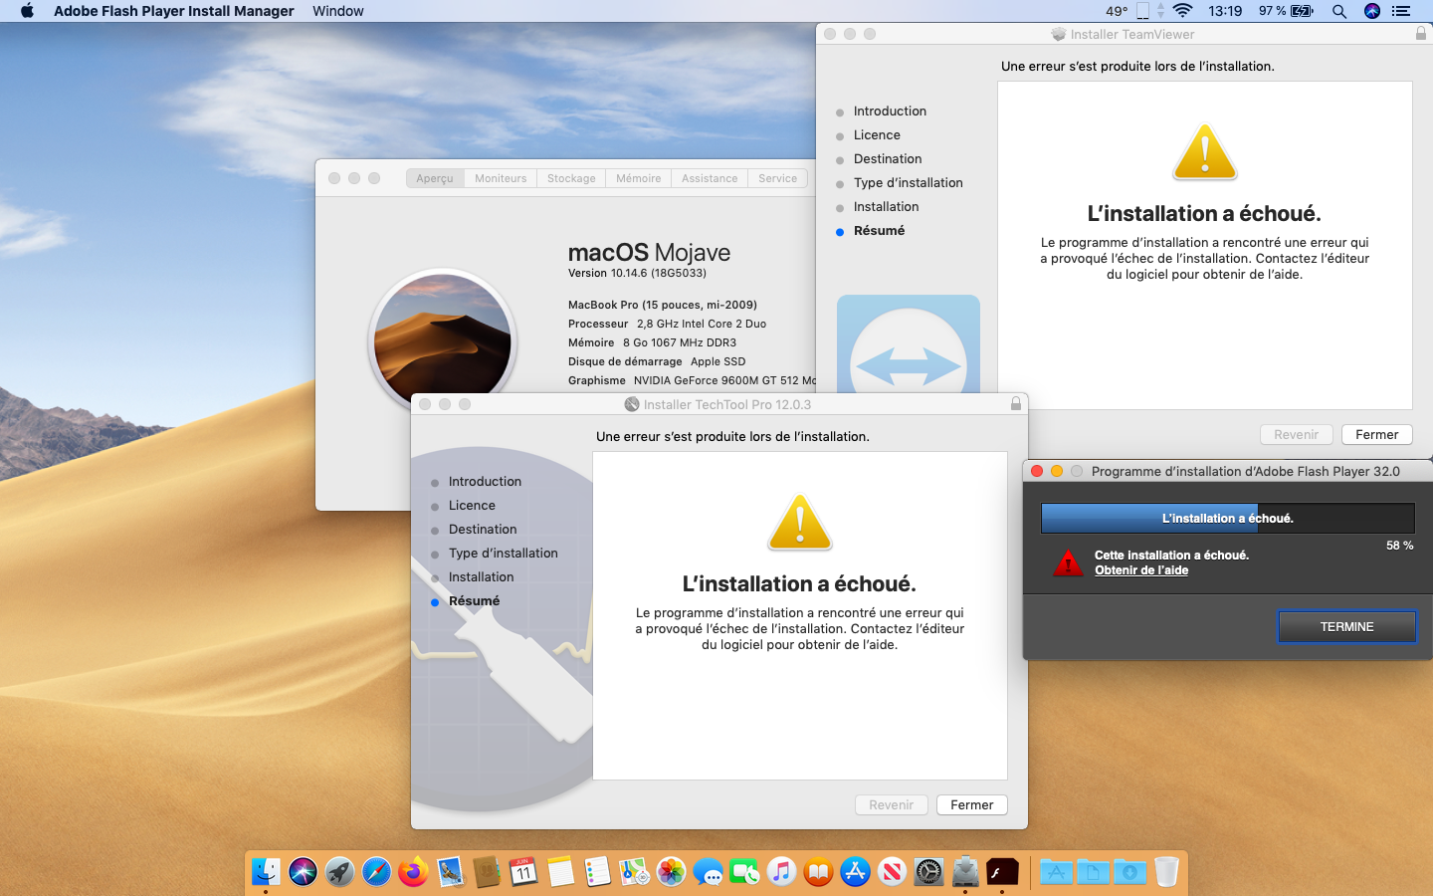Select the Moniteurs tab
The image size is (1433, 896).
pyautogui.click(x=501, y=178)
